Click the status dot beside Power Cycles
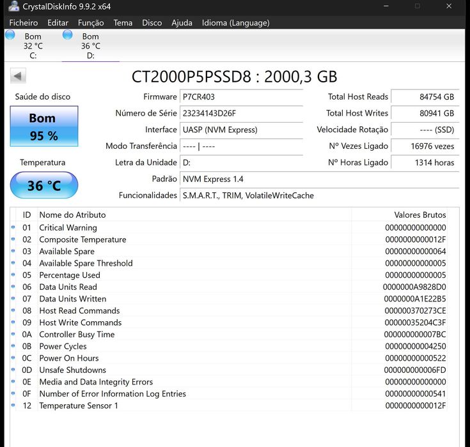The image size is (470, 447). tap(13, 346)
